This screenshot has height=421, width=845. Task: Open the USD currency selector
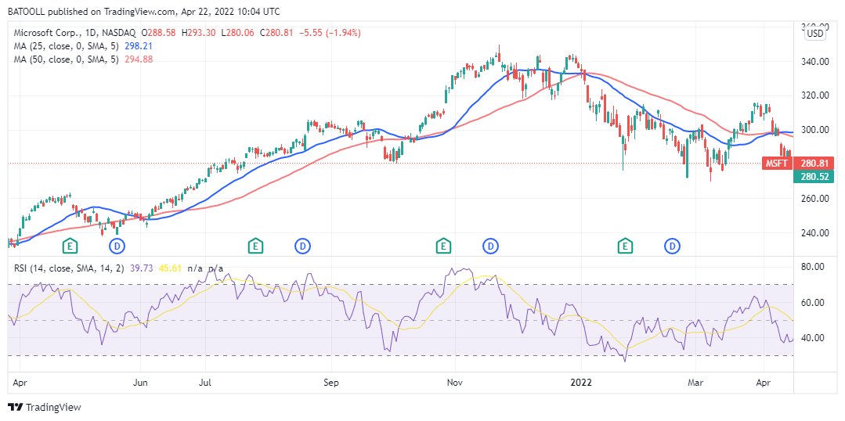click(x=815, y=34)
